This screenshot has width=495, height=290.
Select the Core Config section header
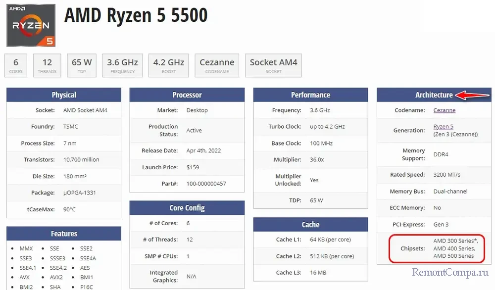click(x=187, y=208)
